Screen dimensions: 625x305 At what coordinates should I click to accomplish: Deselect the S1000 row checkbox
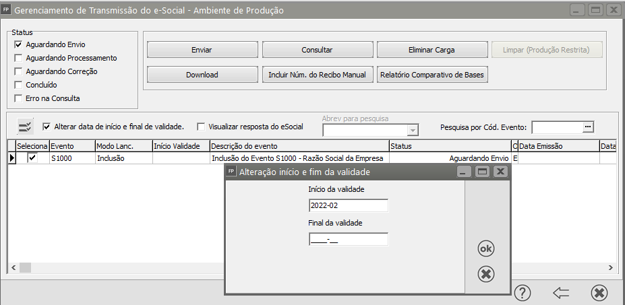click(32, 158)
